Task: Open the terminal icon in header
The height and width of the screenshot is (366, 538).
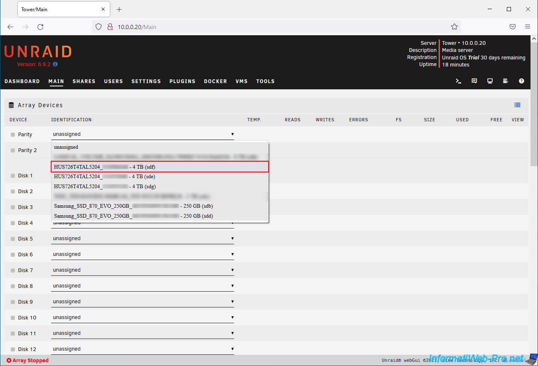Action: [x=459, y=81]
